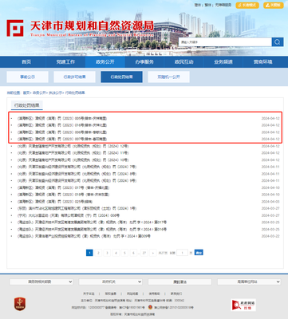This screenshot has height=319, width=288.
Task: Open the 无障碍服务 accessibility link
Action: 223,5
